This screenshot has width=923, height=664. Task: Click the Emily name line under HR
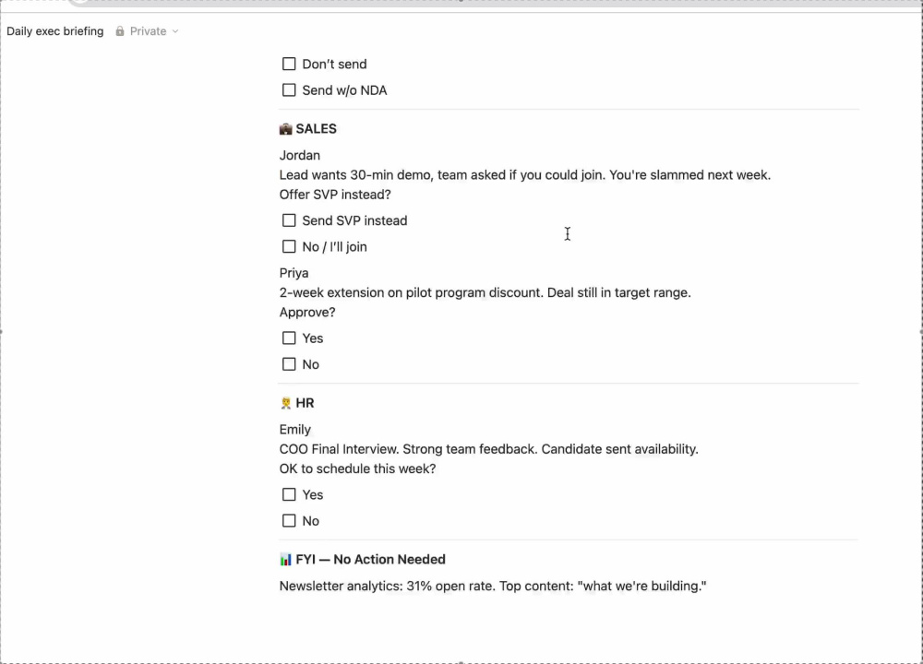(295, 430)
